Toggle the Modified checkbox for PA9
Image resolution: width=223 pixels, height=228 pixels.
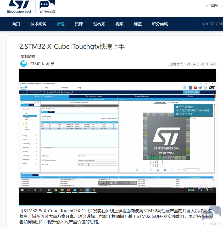pos(114,126)
